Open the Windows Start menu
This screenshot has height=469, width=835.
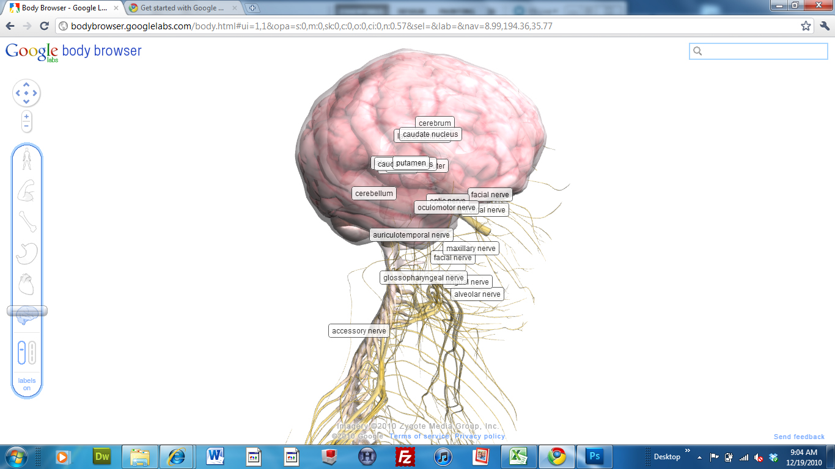click(16, 457)
